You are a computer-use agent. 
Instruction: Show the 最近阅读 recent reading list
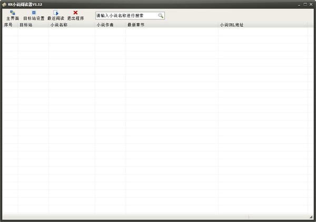click(55, 15)
